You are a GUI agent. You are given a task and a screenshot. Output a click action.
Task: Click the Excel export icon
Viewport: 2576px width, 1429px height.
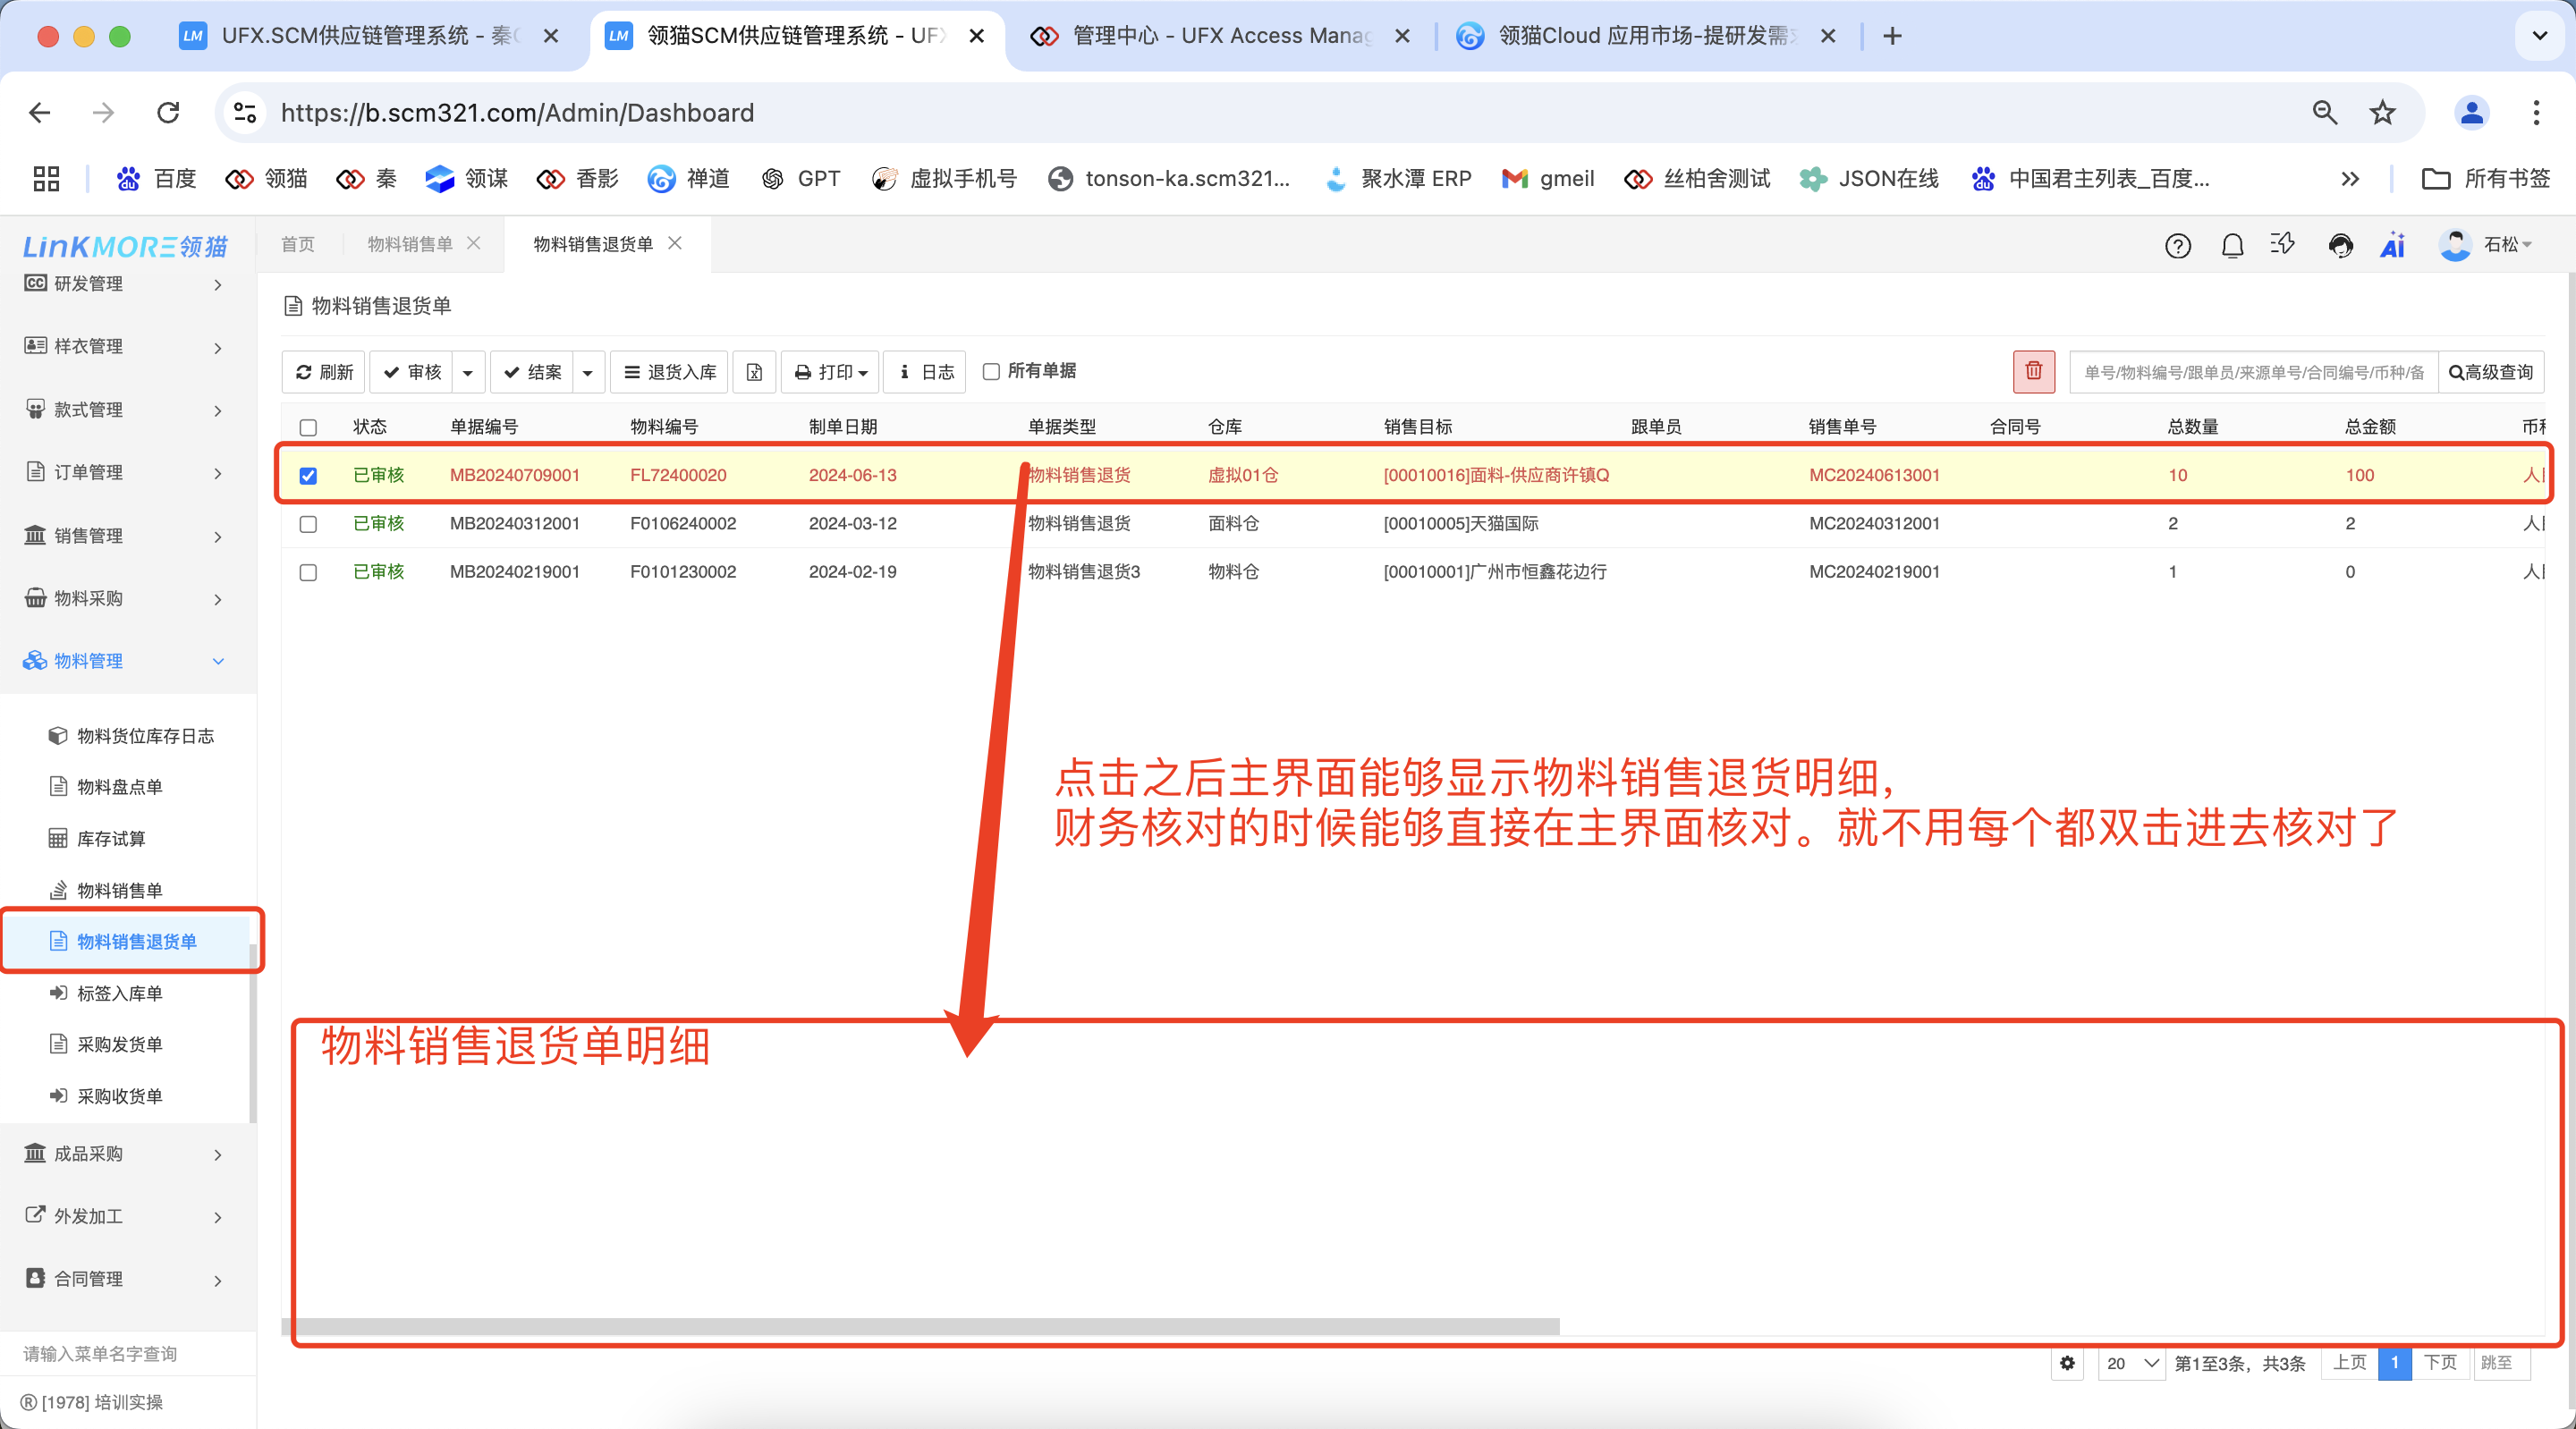pos(754,371)
